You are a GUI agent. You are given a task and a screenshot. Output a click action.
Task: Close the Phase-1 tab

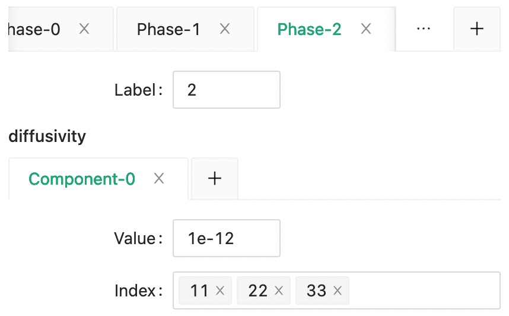click(224, 29)
